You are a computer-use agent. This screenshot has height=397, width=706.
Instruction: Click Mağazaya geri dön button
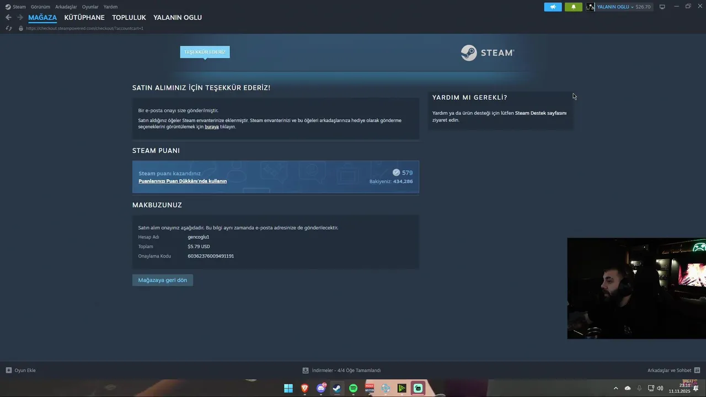pyautogui.click(x=163, y=280)
